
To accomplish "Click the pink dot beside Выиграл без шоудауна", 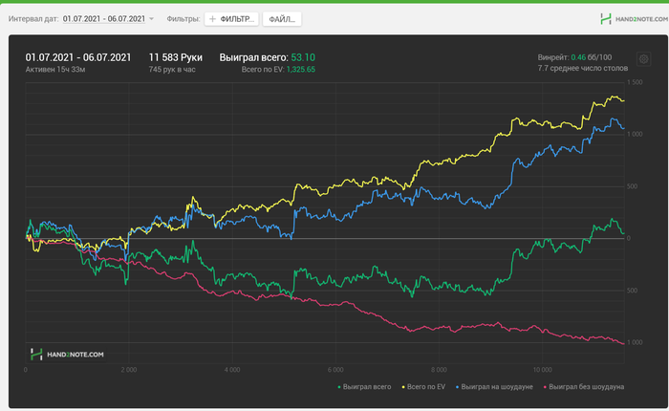I will 545,387.
